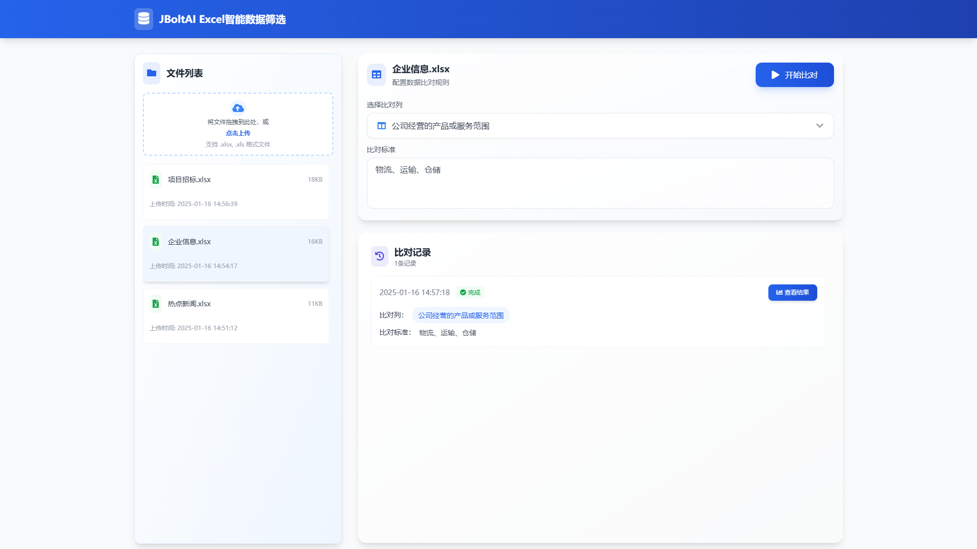Click the Excel icon of 企业信息.xlsx
Viewport: 977px width, 549px height.
pos(156,242)
